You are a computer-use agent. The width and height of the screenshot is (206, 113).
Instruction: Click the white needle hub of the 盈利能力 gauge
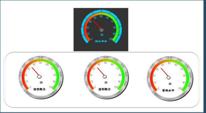coord(105,77)
